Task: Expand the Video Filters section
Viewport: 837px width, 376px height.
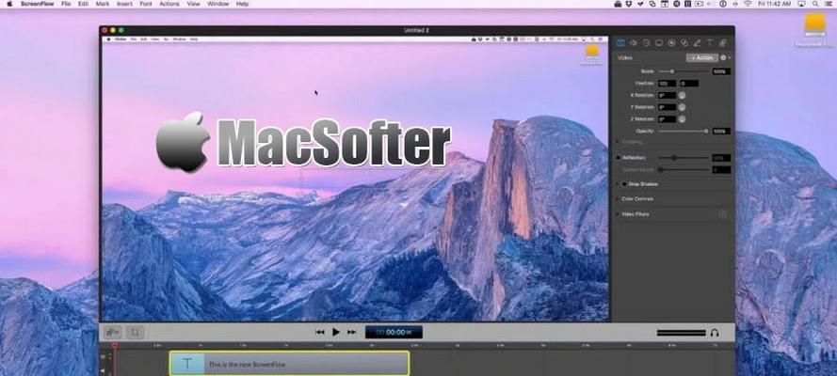Action: (619, 214)
